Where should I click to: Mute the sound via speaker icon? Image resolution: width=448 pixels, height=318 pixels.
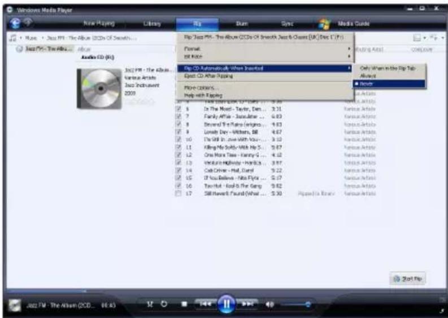coord(269,304)
